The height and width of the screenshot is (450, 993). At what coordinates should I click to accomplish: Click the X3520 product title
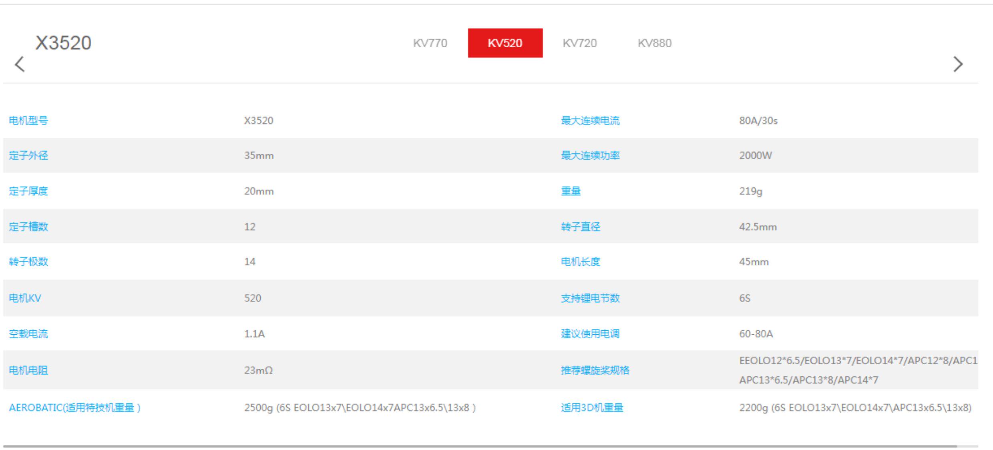point(63,43)
